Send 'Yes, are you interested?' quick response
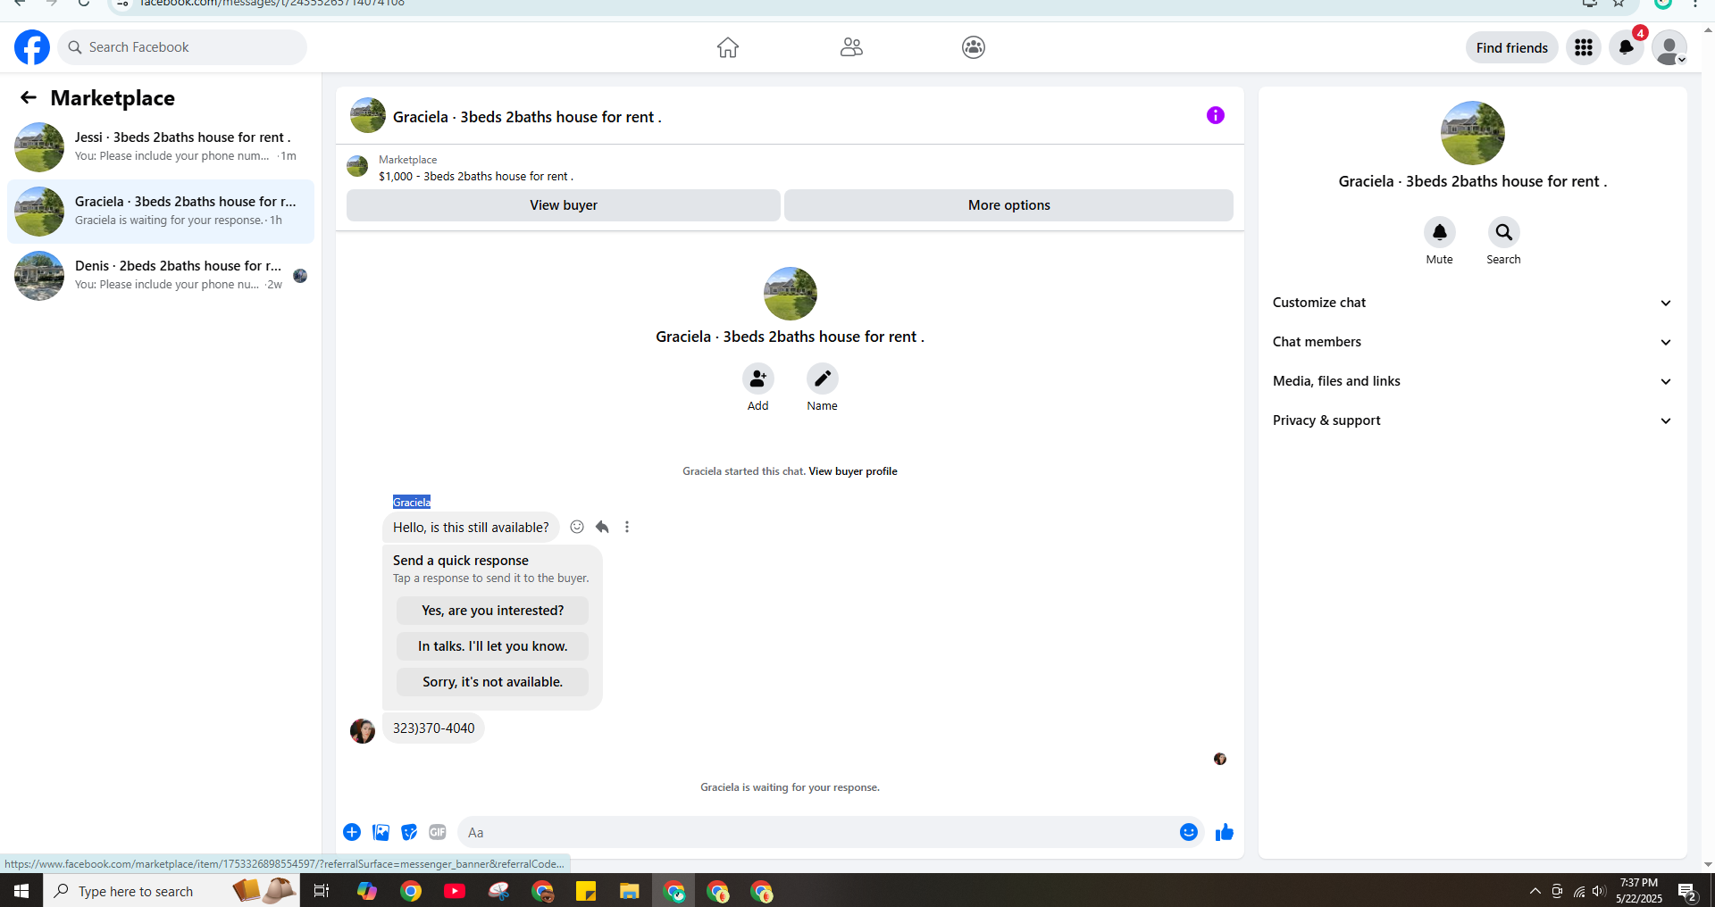 tap(493, 611)
